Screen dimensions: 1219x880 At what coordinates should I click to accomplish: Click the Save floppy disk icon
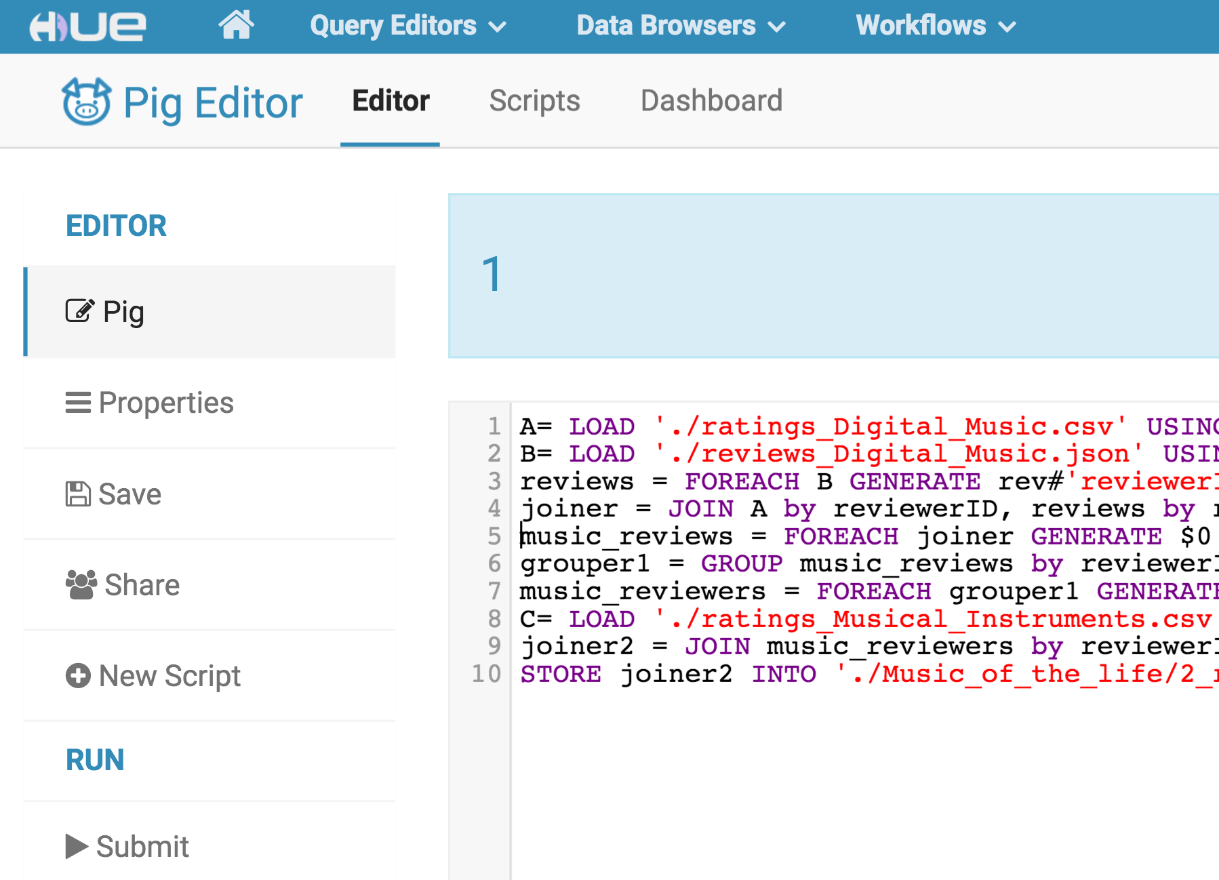pyautogui.click(x=77, y=494)
